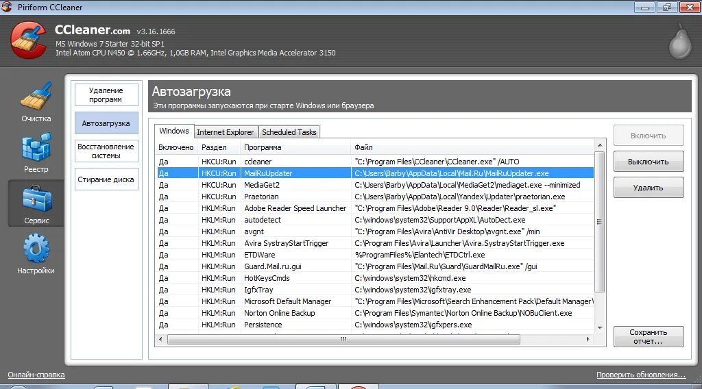Select the Сервис tools section

point(36,204)
